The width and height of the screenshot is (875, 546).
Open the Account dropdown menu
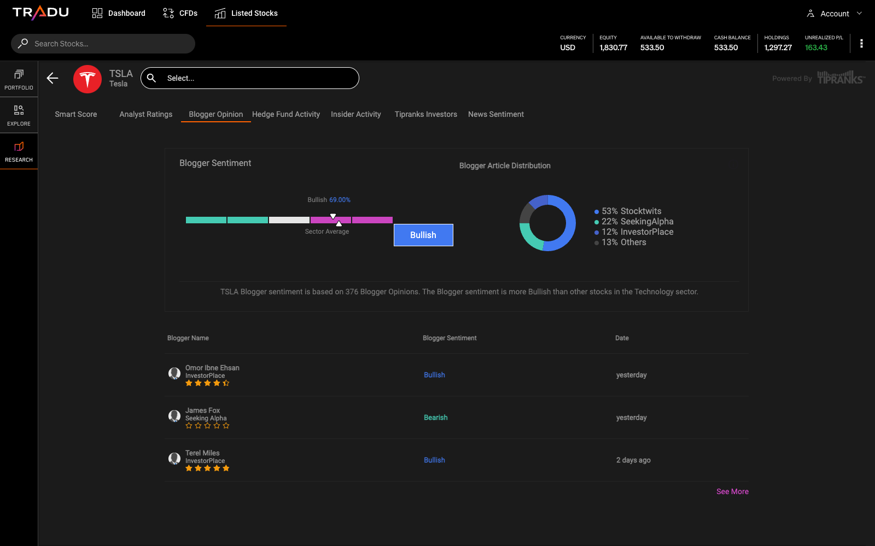pyautogui.click(x=835, y=14)
